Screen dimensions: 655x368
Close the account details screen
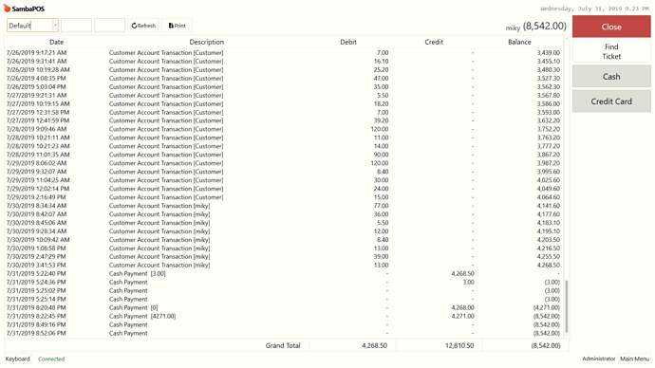click(611, 27)
